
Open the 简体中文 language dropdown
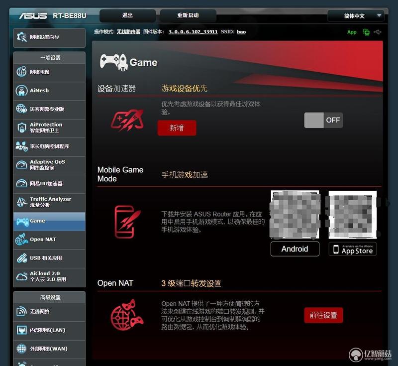tap(356, 16)
